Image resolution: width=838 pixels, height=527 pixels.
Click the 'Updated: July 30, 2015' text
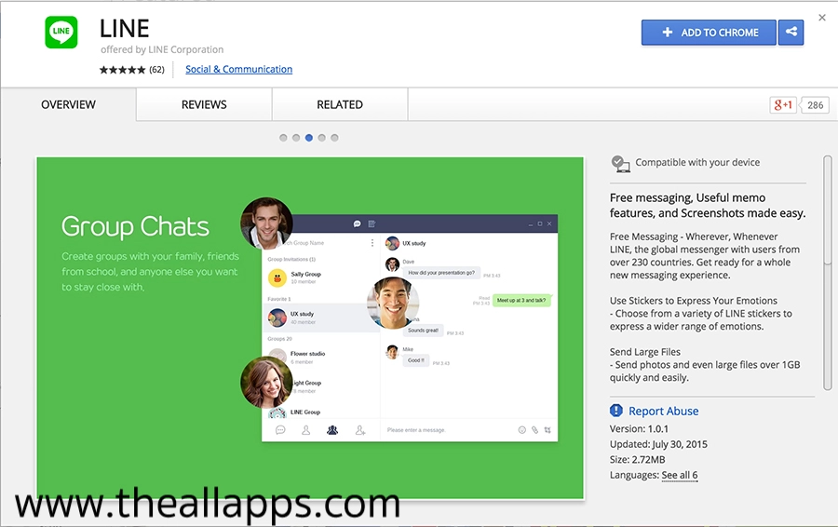[x=658, y=445]
